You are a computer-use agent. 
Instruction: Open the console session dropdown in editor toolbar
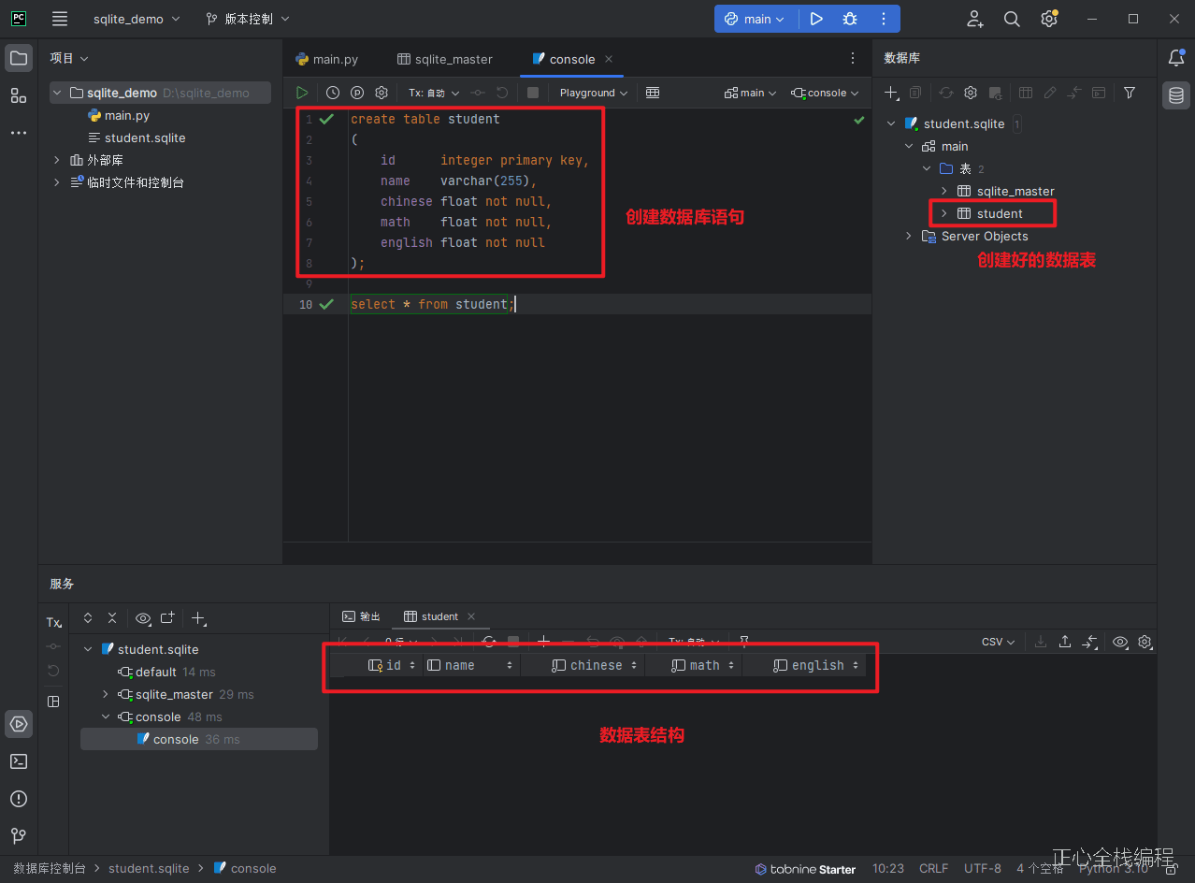click(825, 93)
